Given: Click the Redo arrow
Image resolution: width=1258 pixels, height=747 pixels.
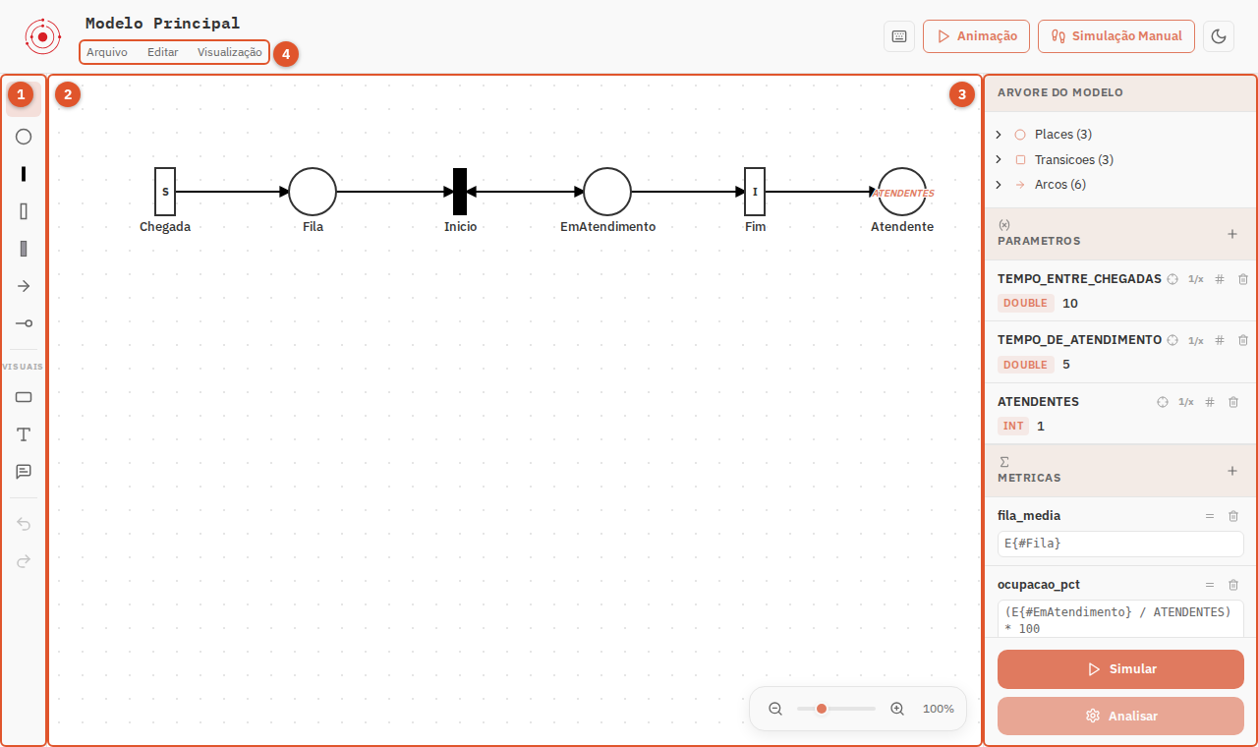Looking at the screenshot, I should tap(24, 561).
